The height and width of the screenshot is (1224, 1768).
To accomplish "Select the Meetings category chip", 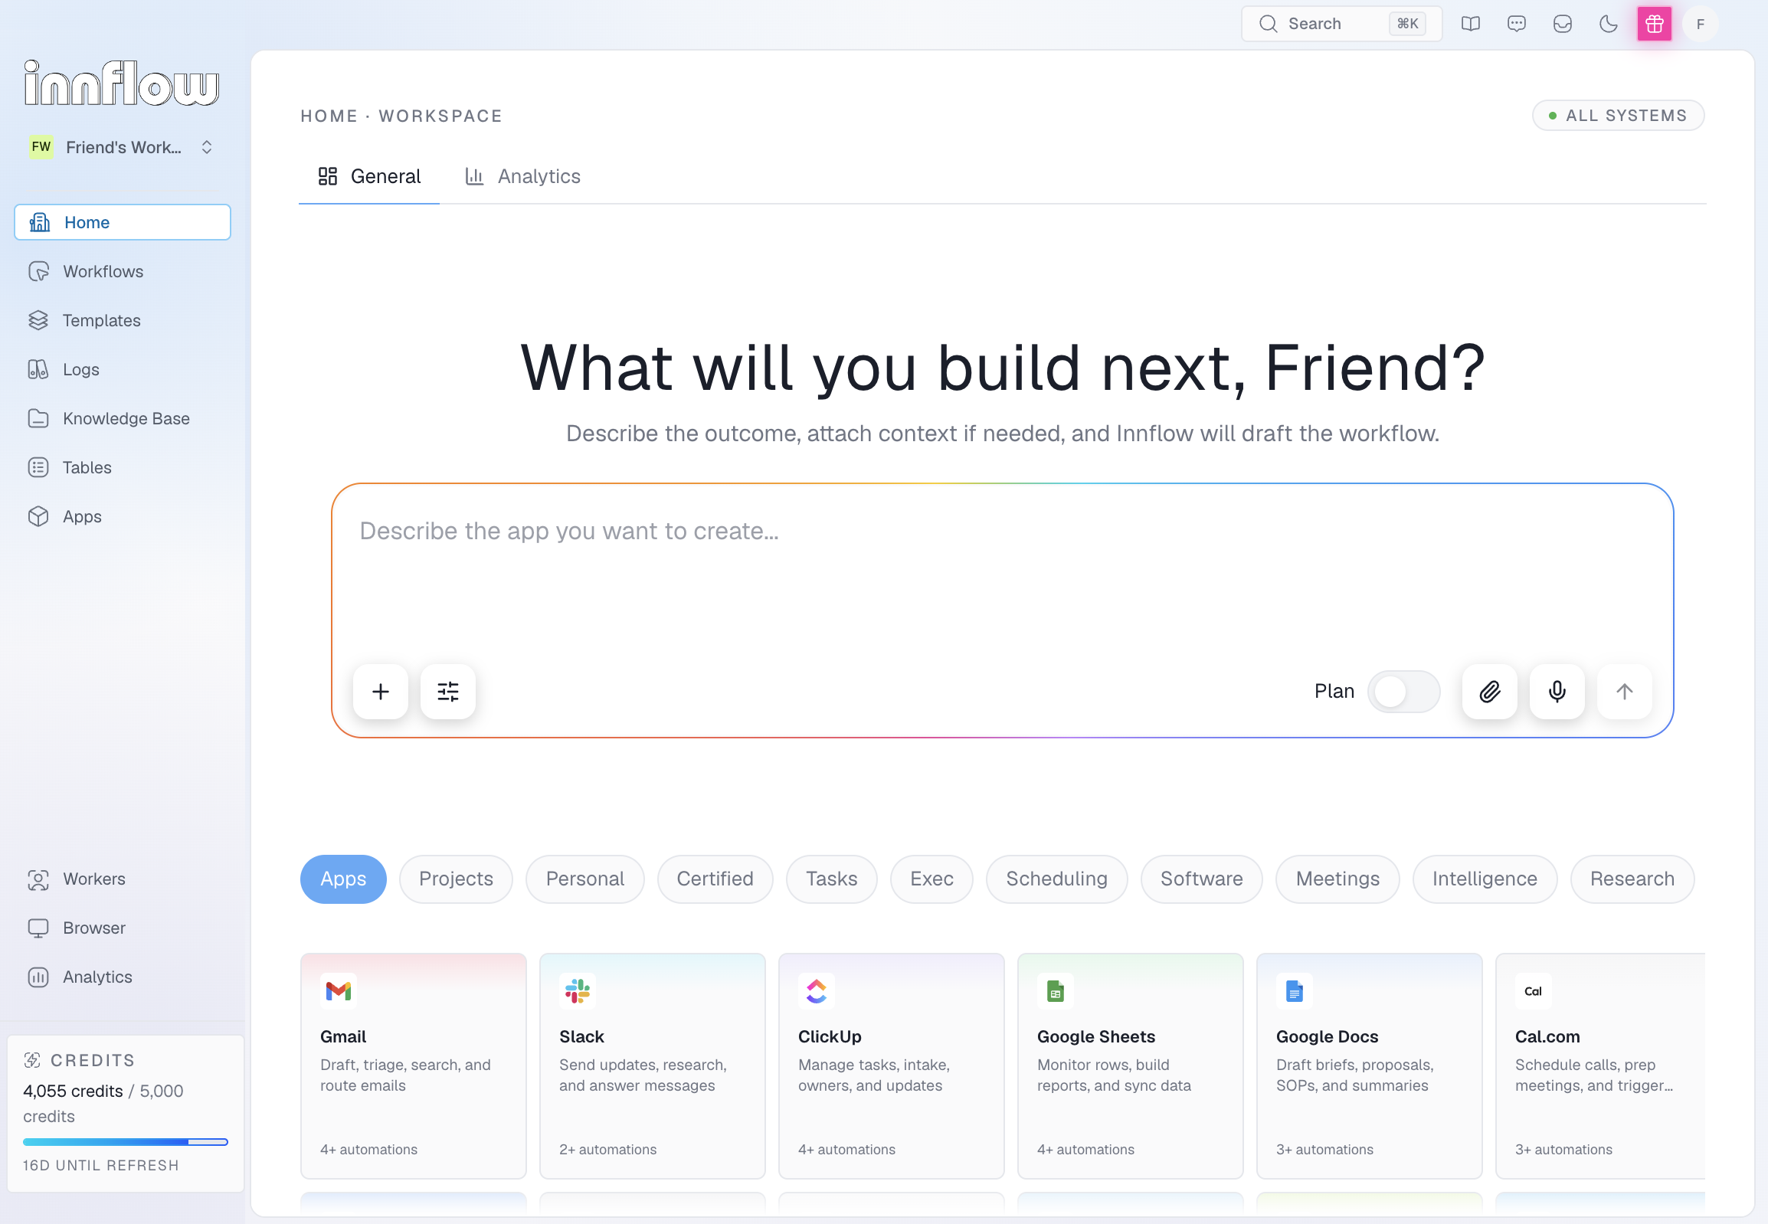I will tap(1337, 879).
